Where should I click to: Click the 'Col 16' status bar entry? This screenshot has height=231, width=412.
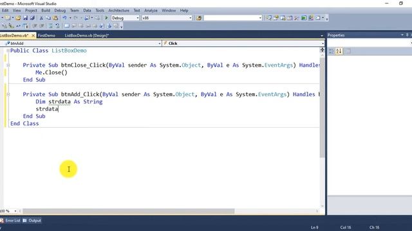point(346,227)
